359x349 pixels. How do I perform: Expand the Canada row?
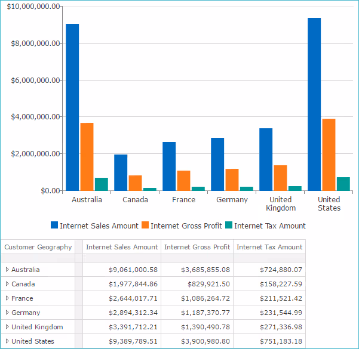coord(7,284)
